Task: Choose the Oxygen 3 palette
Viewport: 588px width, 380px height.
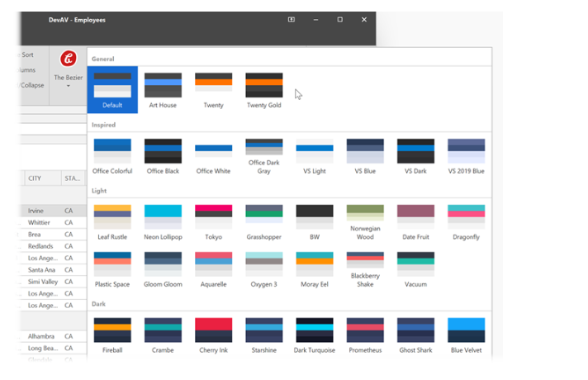Action: [264, 269]
